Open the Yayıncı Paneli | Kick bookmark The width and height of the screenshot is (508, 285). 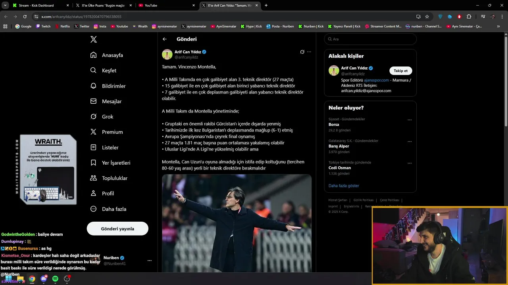click(x=344, y=27)
